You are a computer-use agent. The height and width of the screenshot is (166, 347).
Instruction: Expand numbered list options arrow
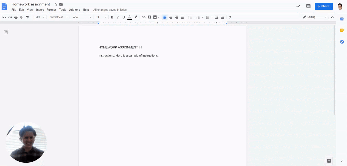(x=203, y=17)
